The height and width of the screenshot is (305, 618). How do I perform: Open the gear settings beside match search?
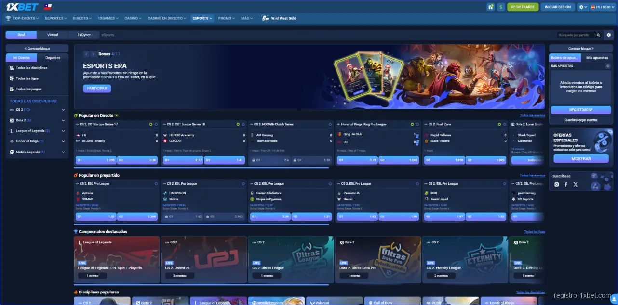tap(608, 35)
